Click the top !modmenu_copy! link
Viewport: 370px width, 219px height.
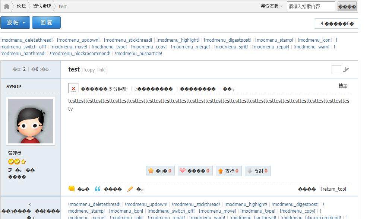(149, 47)
